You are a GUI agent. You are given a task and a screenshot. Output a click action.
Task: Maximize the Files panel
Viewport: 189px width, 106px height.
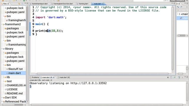[x=27, y=4]
